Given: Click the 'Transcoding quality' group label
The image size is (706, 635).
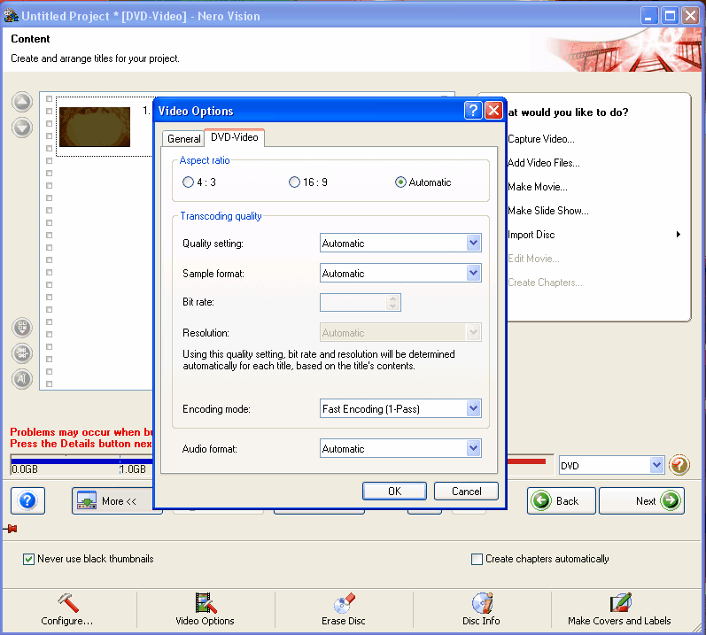Looking at the screenshot, I should [x=221, y=216].
